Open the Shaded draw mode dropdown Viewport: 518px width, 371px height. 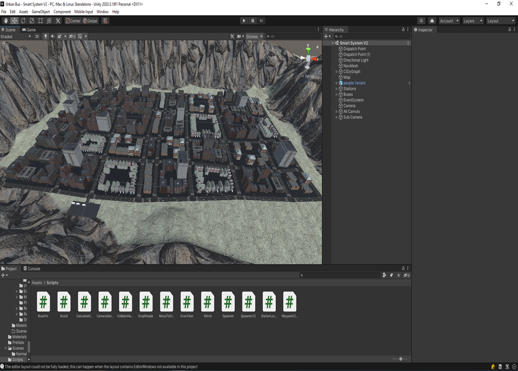pos(15,37)
